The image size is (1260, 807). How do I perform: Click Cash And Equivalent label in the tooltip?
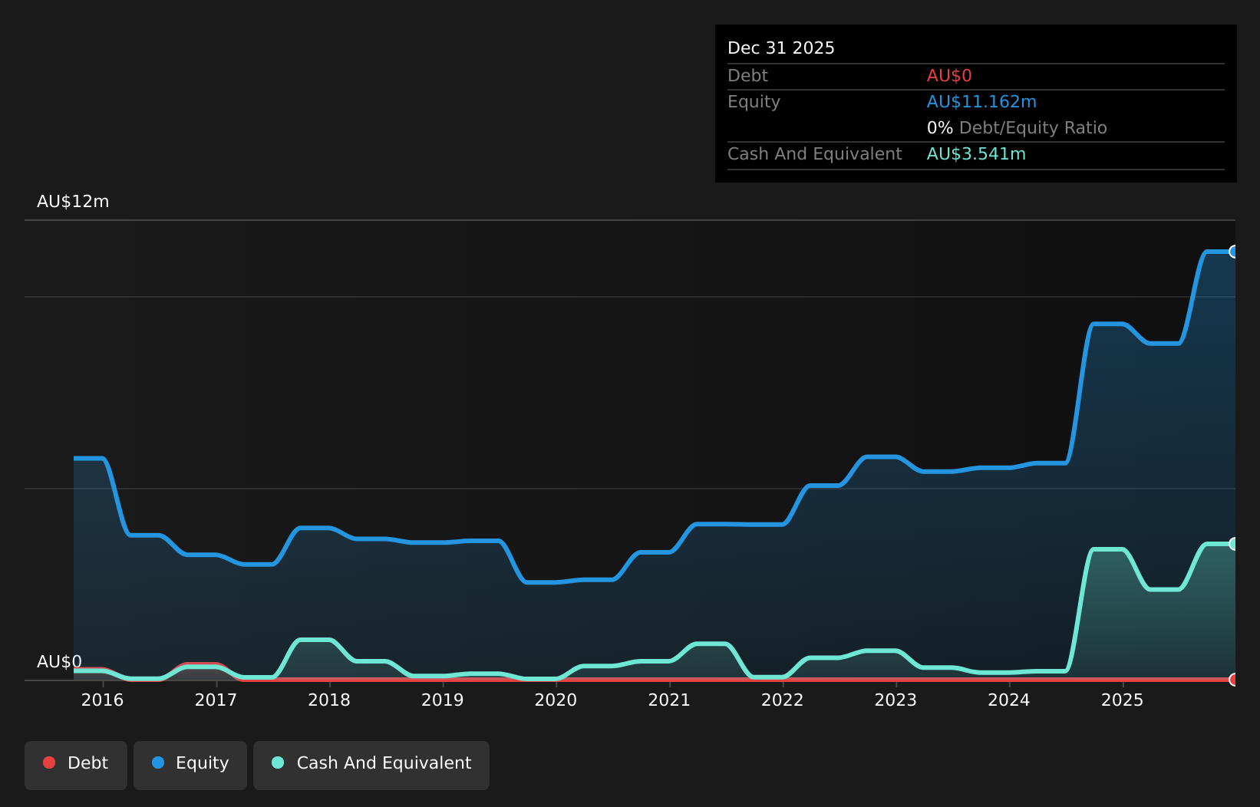(x=815, y=154)
